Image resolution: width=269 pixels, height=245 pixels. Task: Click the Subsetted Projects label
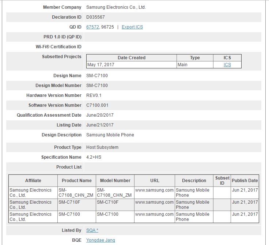tap(62, 57)
